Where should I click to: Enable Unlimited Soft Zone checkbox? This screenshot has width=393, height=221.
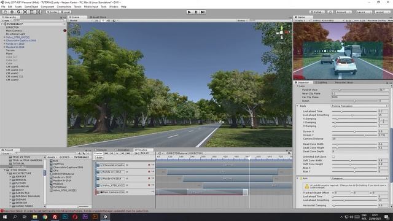point(333,157)
